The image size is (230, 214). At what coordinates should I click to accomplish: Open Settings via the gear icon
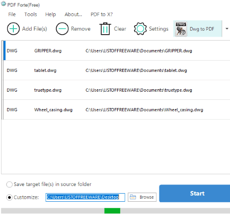(x=140, y=29)
